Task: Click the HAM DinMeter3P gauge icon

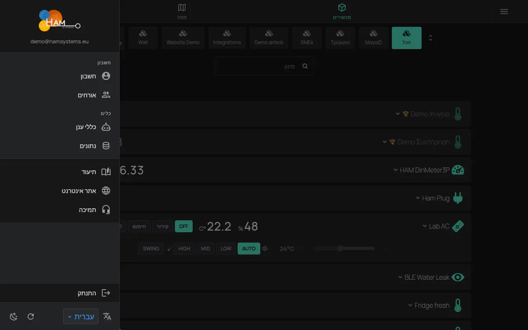Action: [458, 170]
